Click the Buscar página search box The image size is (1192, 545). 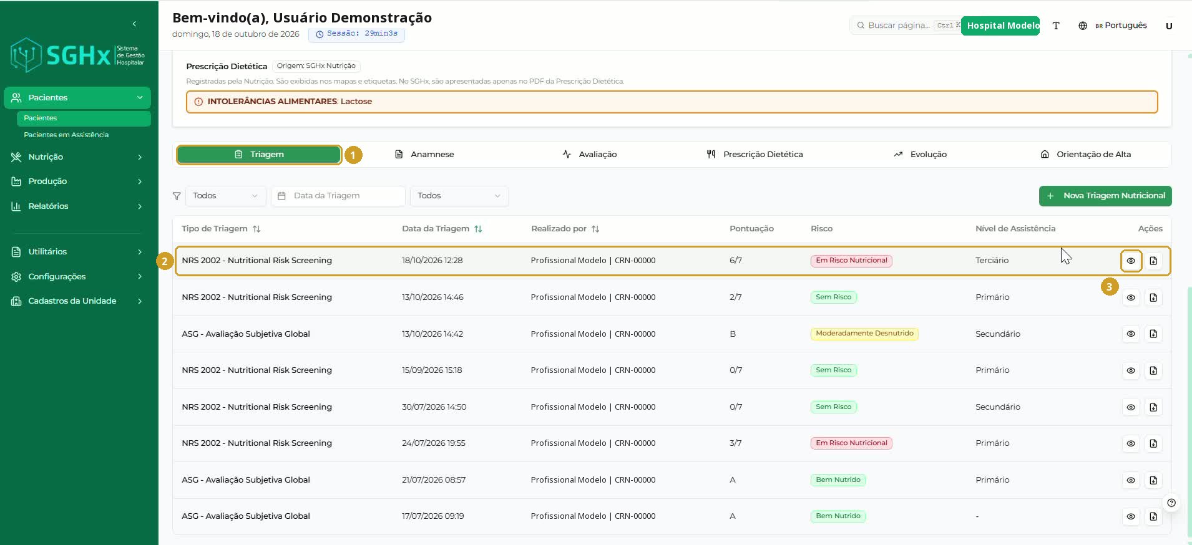pyautogui.click(x=906, y=26)
